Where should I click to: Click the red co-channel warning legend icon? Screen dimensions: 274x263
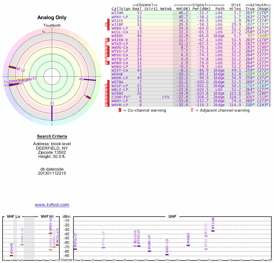click(x=120, y=111)
